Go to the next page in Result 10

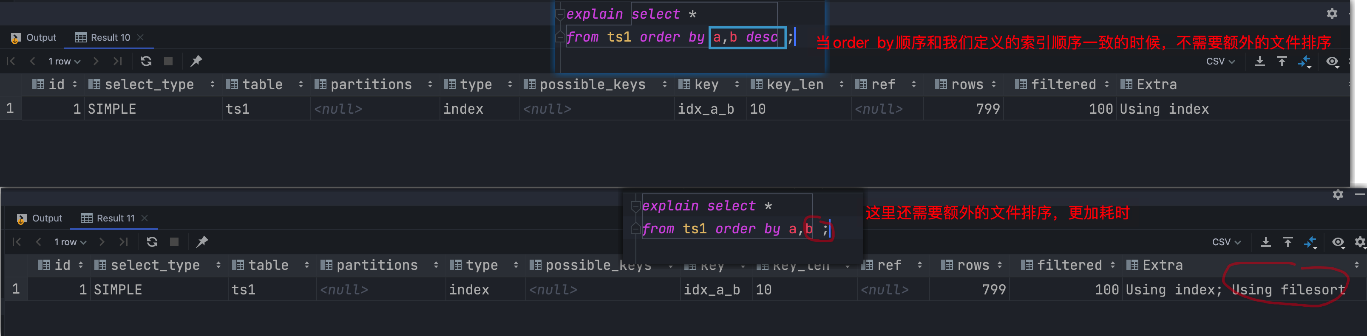96,62
